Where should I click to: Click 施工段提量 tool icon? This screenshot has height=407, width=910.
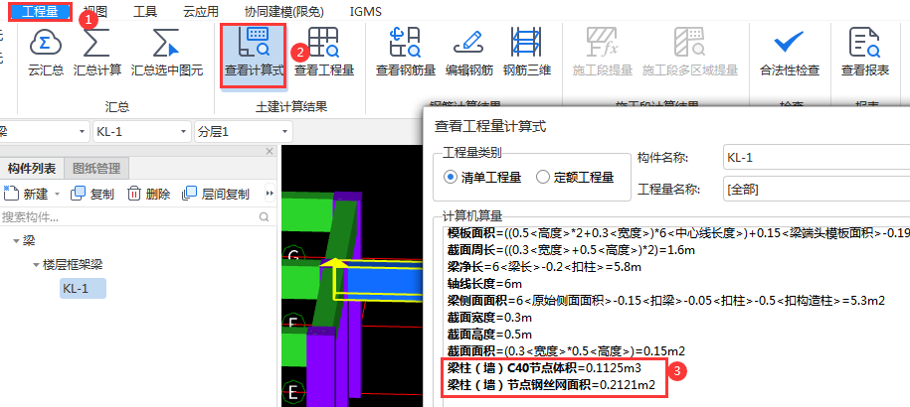[602, 52]
